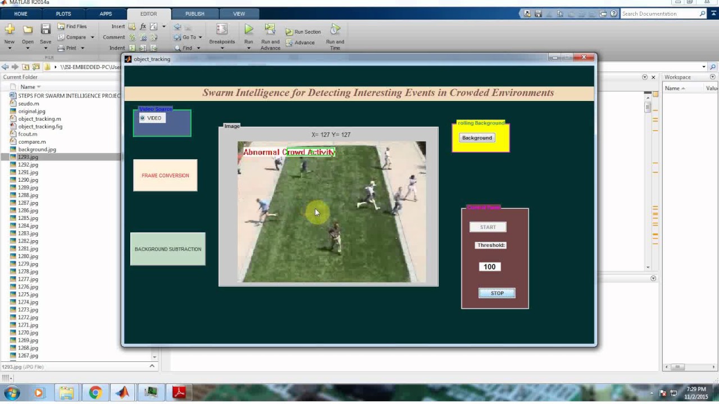The image size is (719, 404).
Task: Click the comment percent icon
Action: [132, 37]
